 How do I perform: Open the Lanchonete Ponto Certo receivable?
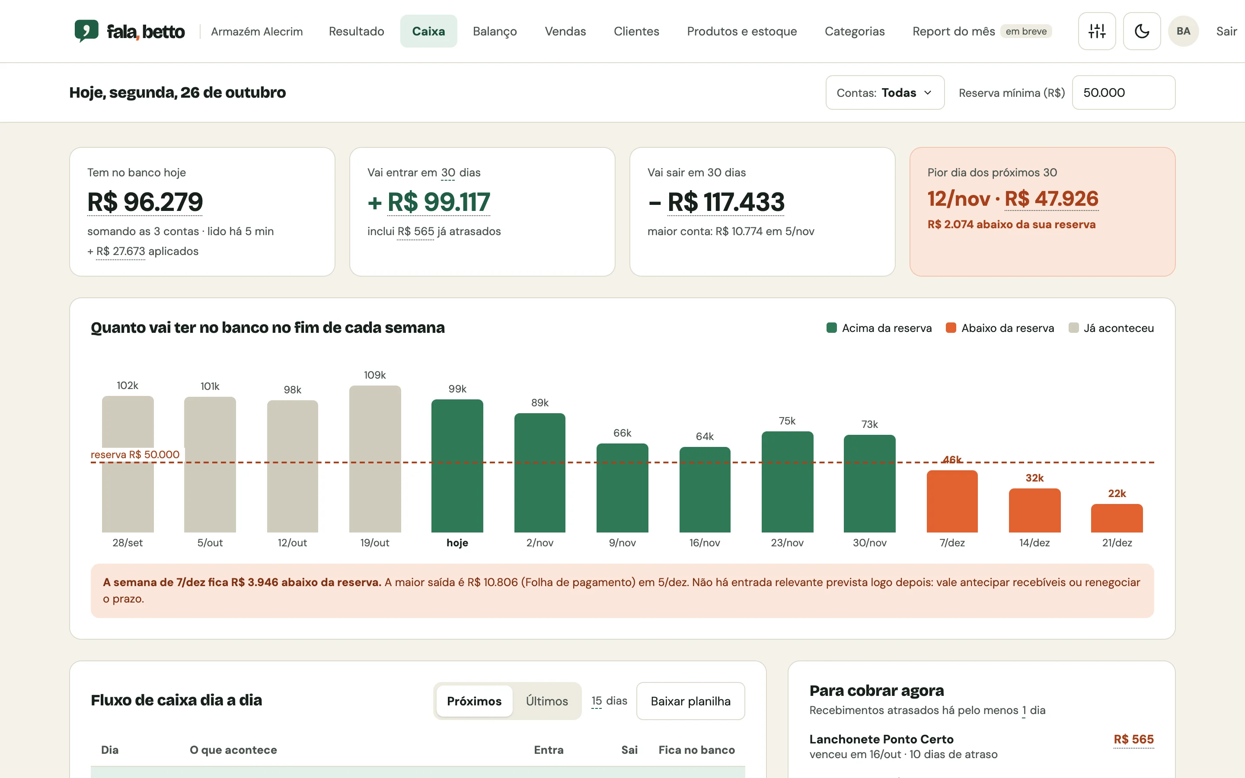[x=881, y=740]
